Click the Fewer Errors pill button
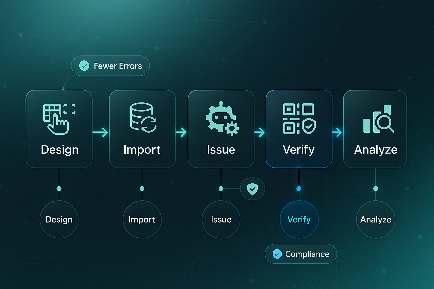 click(x=110, y=66)
